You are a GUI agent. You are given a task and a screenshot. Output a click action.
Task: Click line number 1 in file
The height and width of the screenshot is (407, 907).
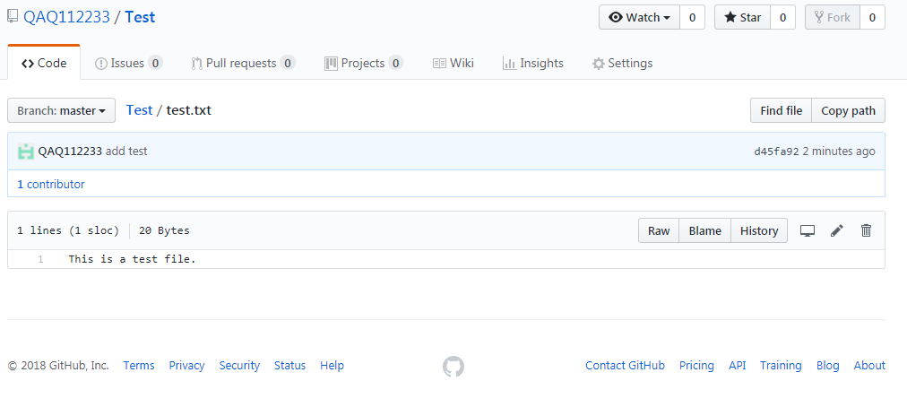(x=40, y=259)
